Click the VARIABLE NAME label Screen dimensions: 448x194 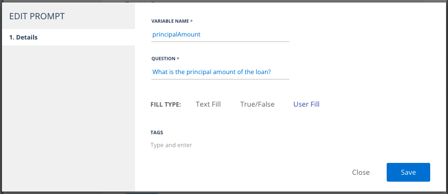(170, 21)
